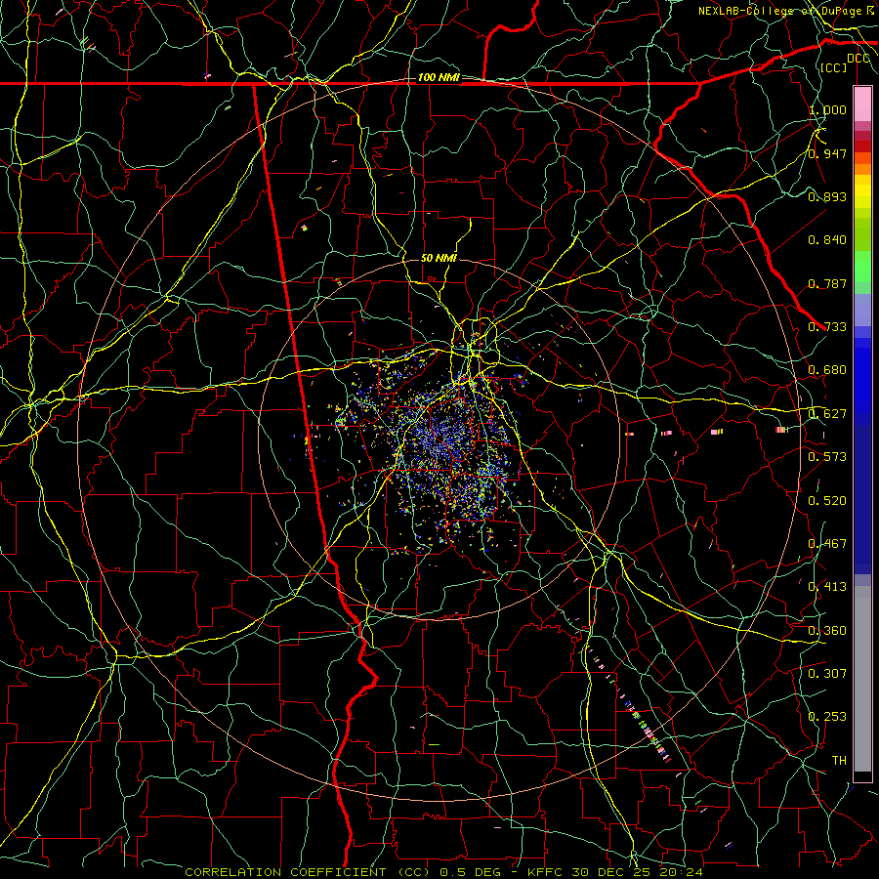
Task: Click the CORRELATION COEFFICIENT title caption
Action: (308, 872)
